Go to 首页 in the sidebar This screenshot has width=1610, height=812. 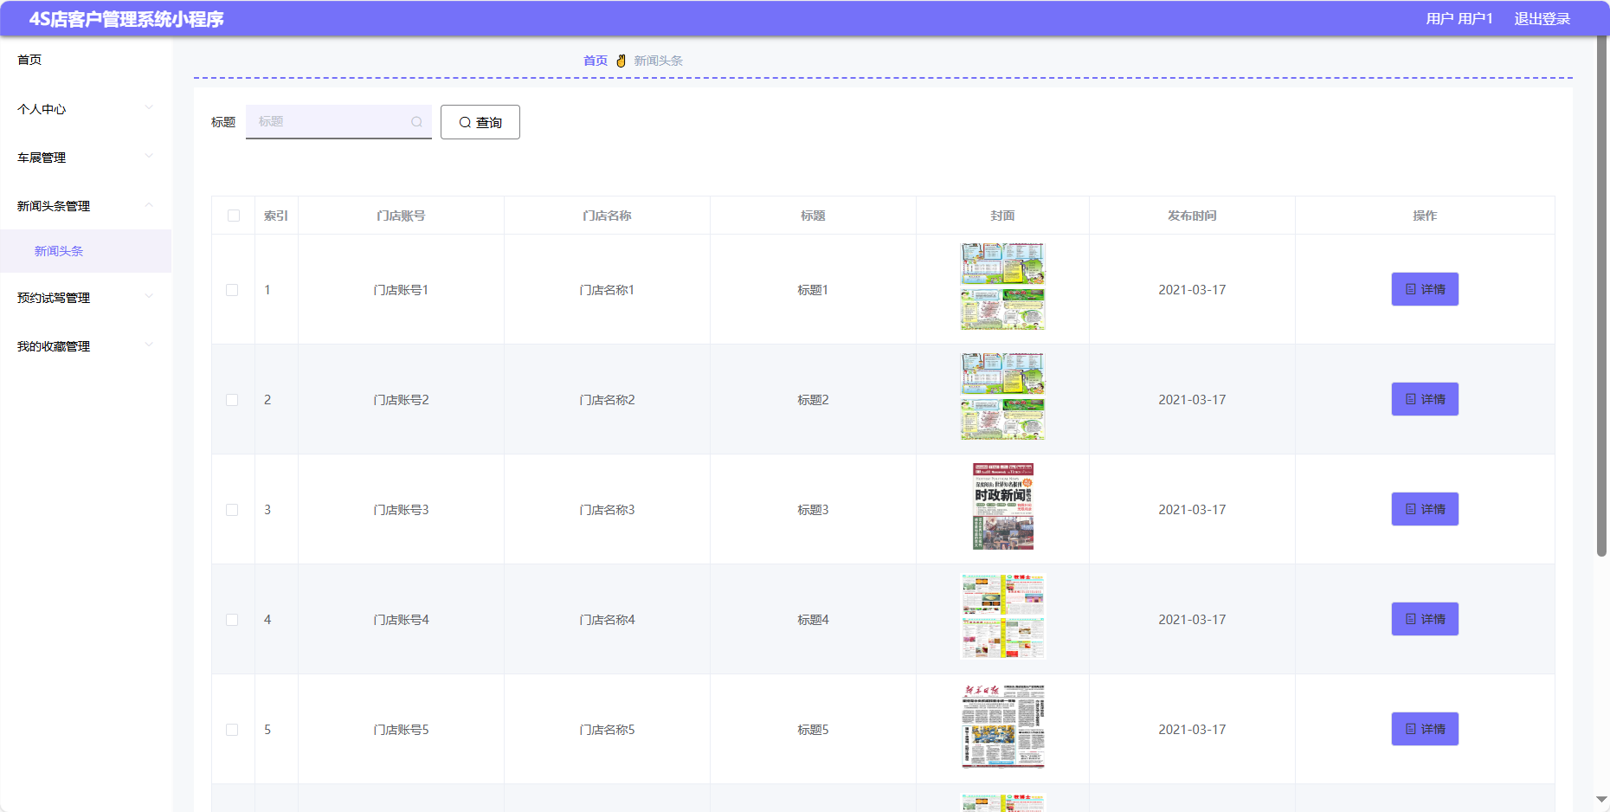(29, 60)
